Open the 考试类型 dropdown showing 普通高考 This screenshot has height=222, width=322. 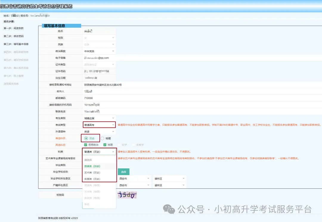[x=99, y=125]
